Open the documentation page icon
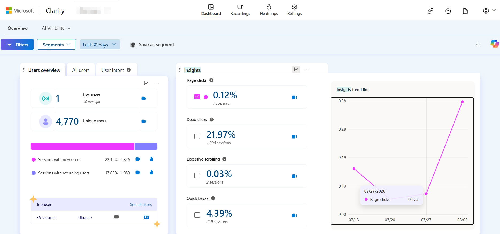The image size is (500, 234). pyautogui.click(x=465, y=11)
